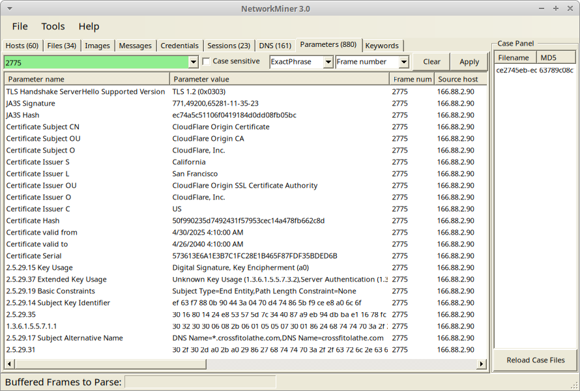
Task: Select the Certificate Issuer O row
Action: pos(246,197)
